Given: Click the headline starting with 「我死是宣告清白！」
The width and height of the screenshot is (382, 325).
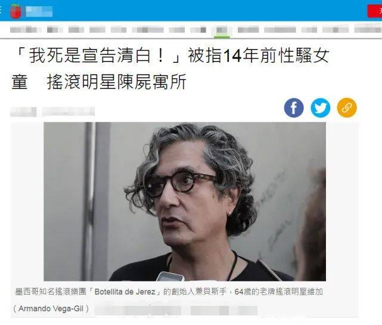Looking at the screenshot, I should tap(170, 68).
